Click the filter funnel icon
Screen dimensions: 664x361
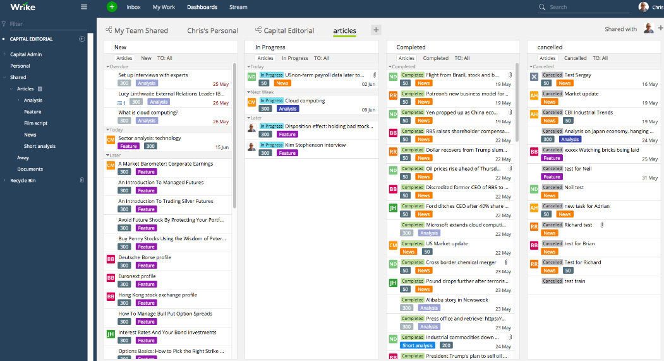pyautogui.click(x=4, y=24)
